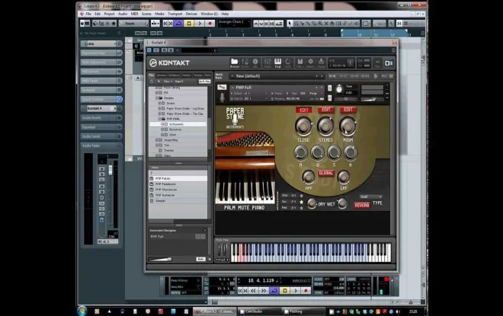Toggle the Kontakt instrument solo S button
503x316 pixels.
330,88
